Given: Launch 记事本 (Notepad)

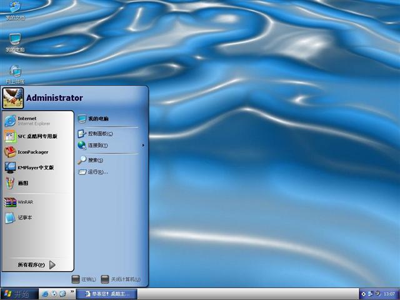Looking at the screenshot, I should coord(24,217).
